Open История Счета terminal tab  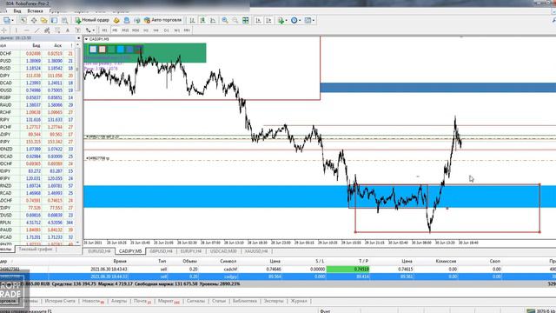click(60, 301)
